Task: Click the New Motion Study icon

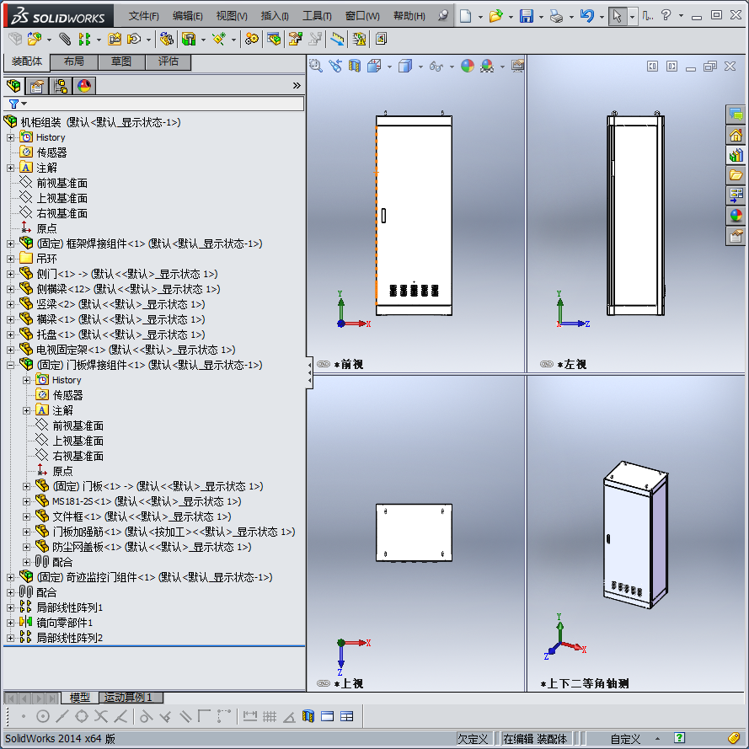Action: pyautogui.click(x=251, y=39)
